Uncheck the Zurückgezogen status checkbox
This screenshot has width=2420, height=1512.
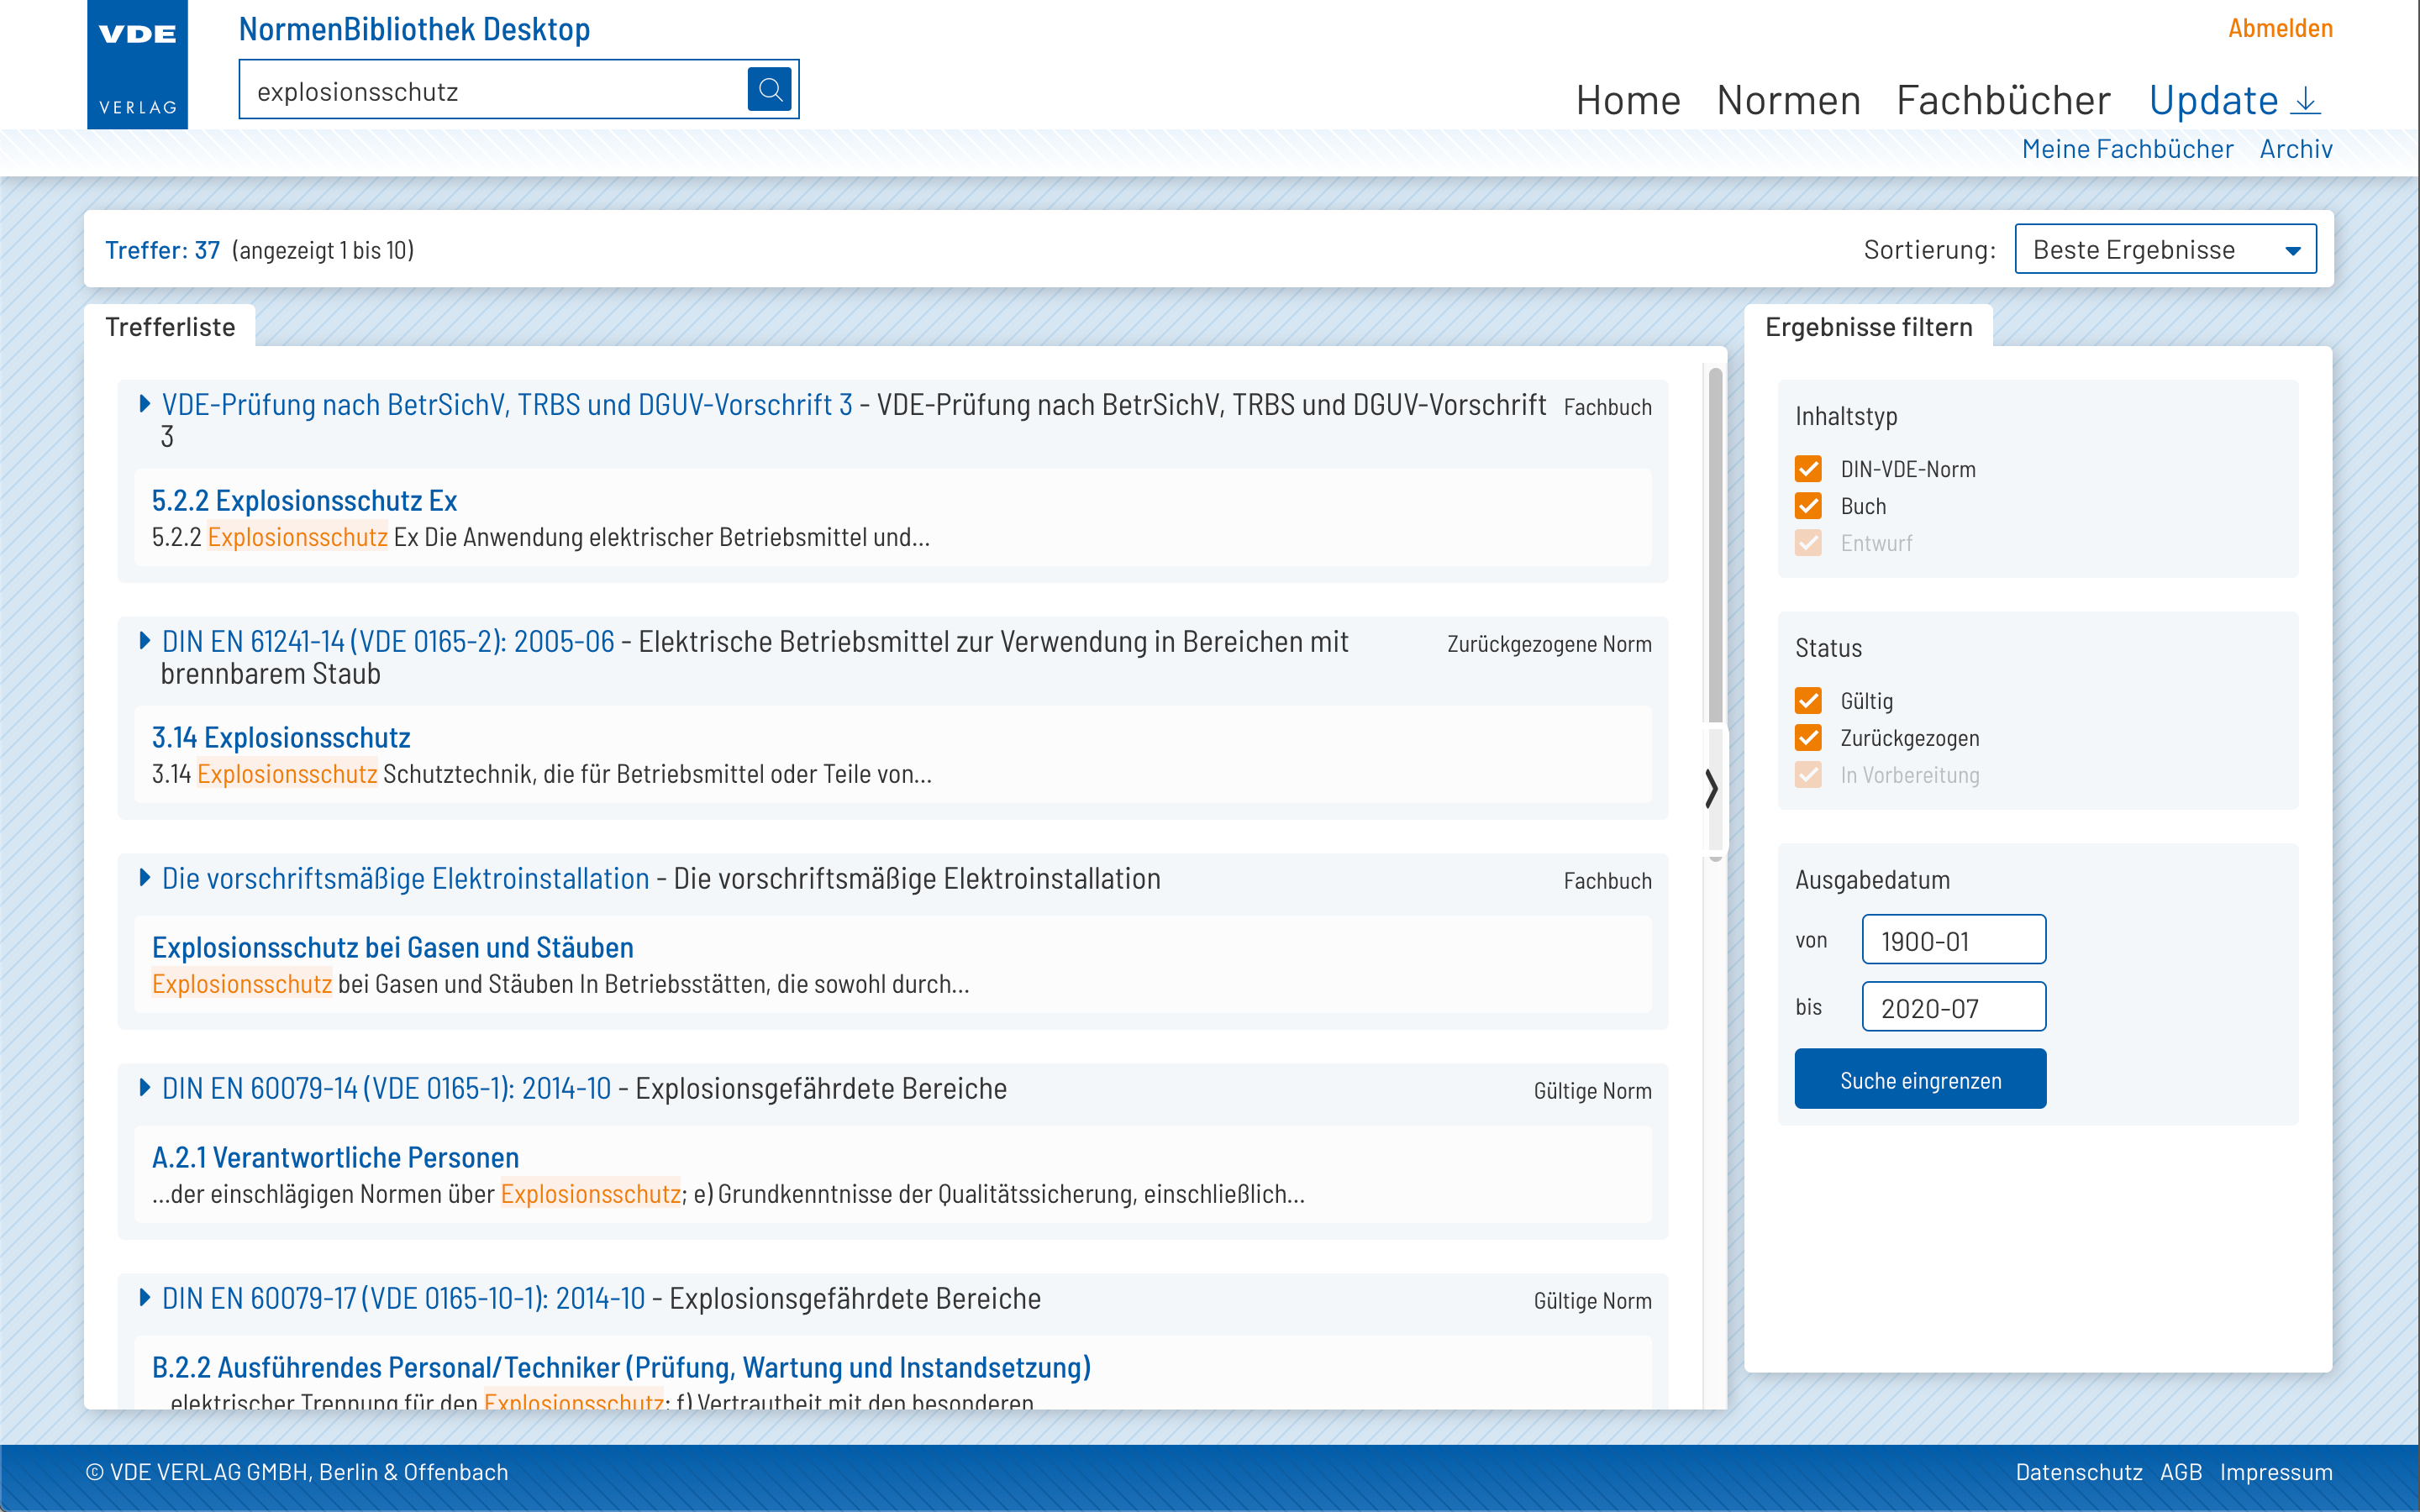click(x=1808, y=738)
